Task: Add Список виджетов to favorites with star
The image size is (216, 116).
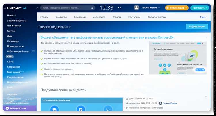Action: 70,27
